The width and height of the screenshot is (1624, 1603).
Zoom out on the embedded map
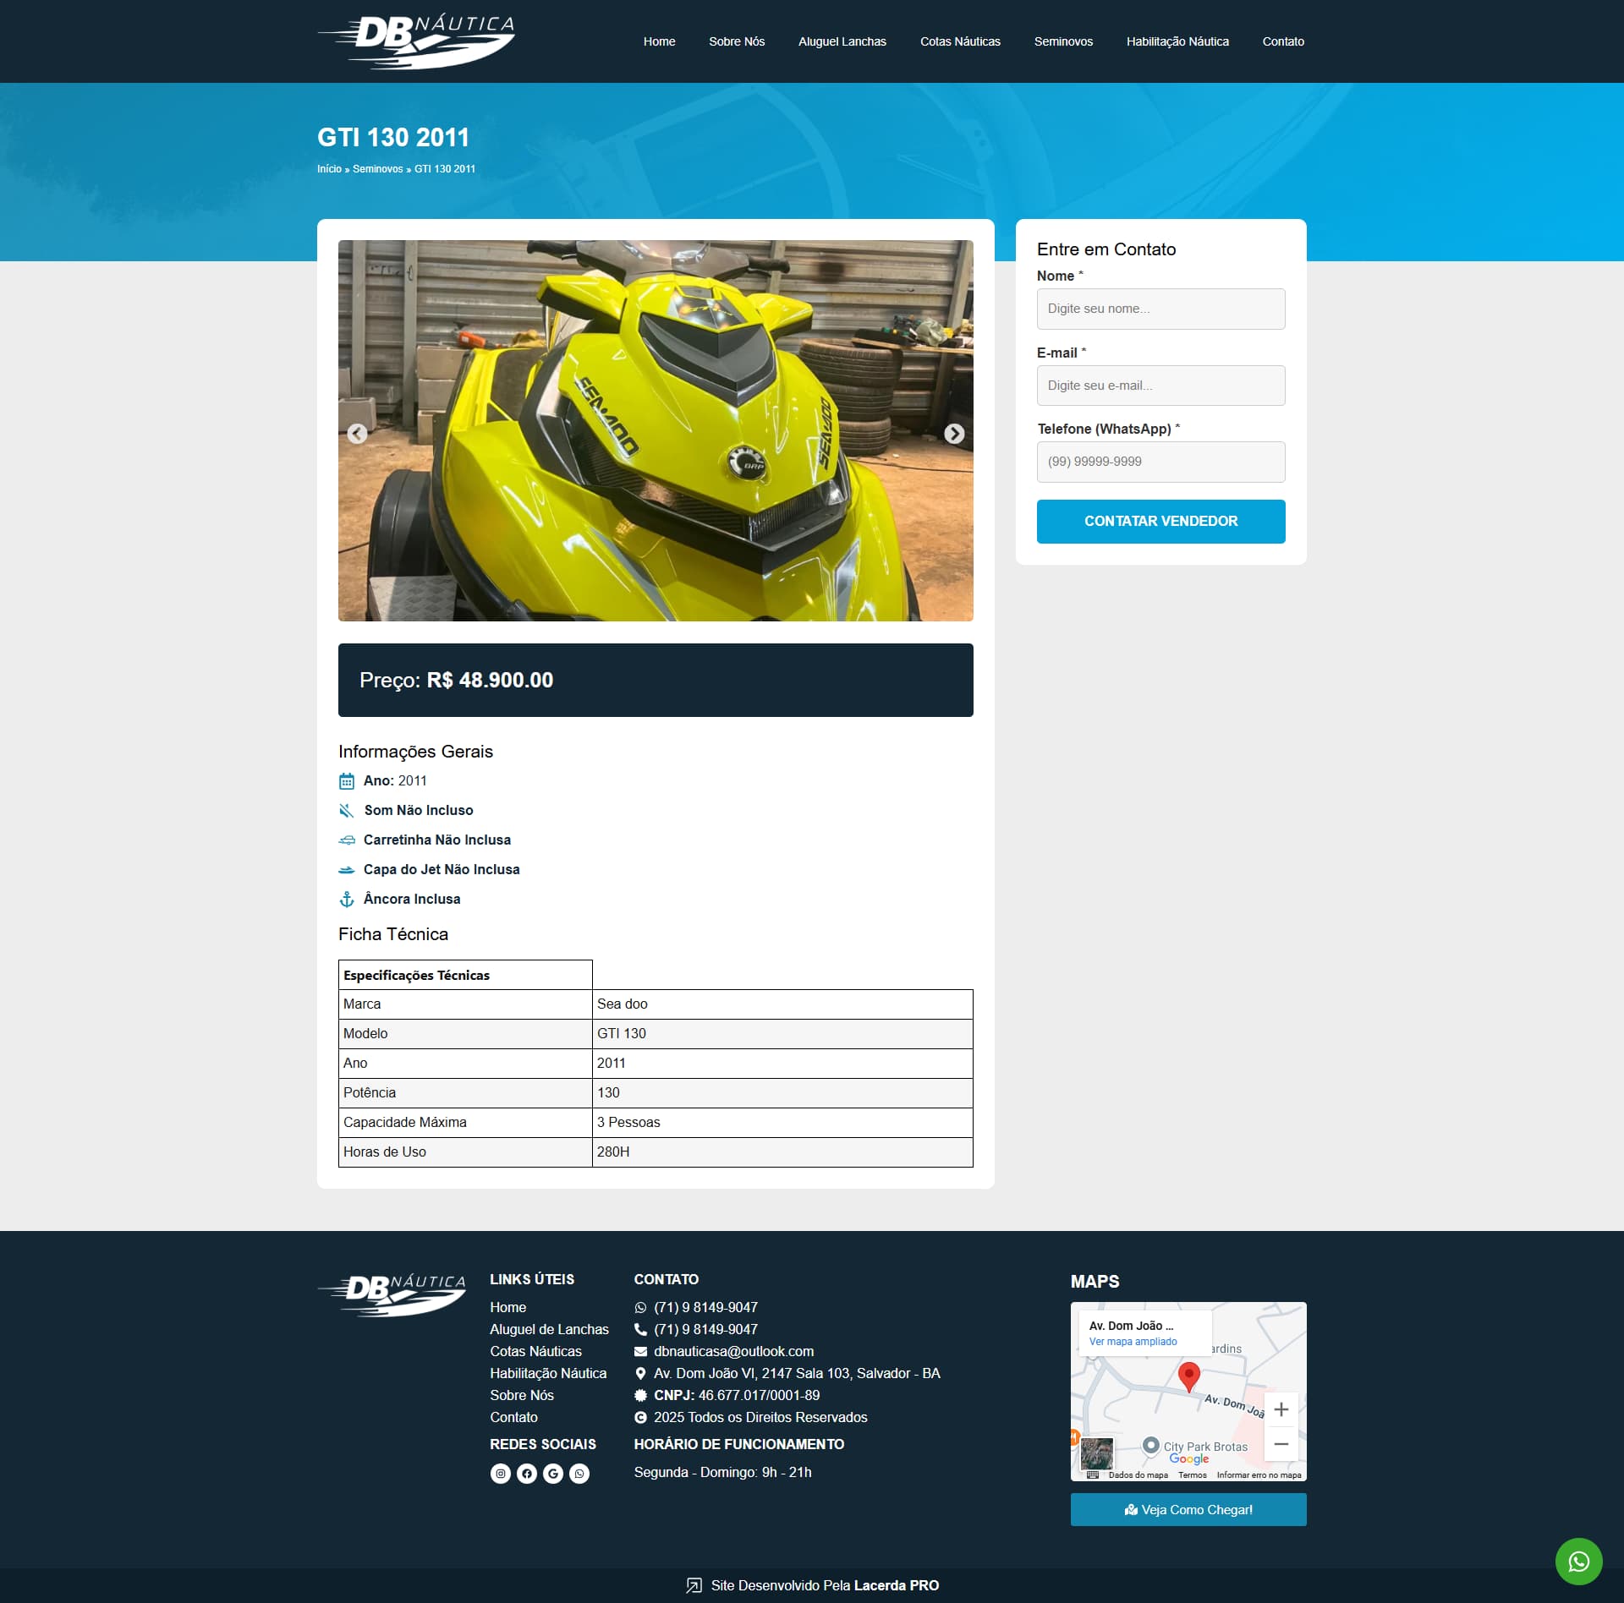(x=1281, y=1444)
